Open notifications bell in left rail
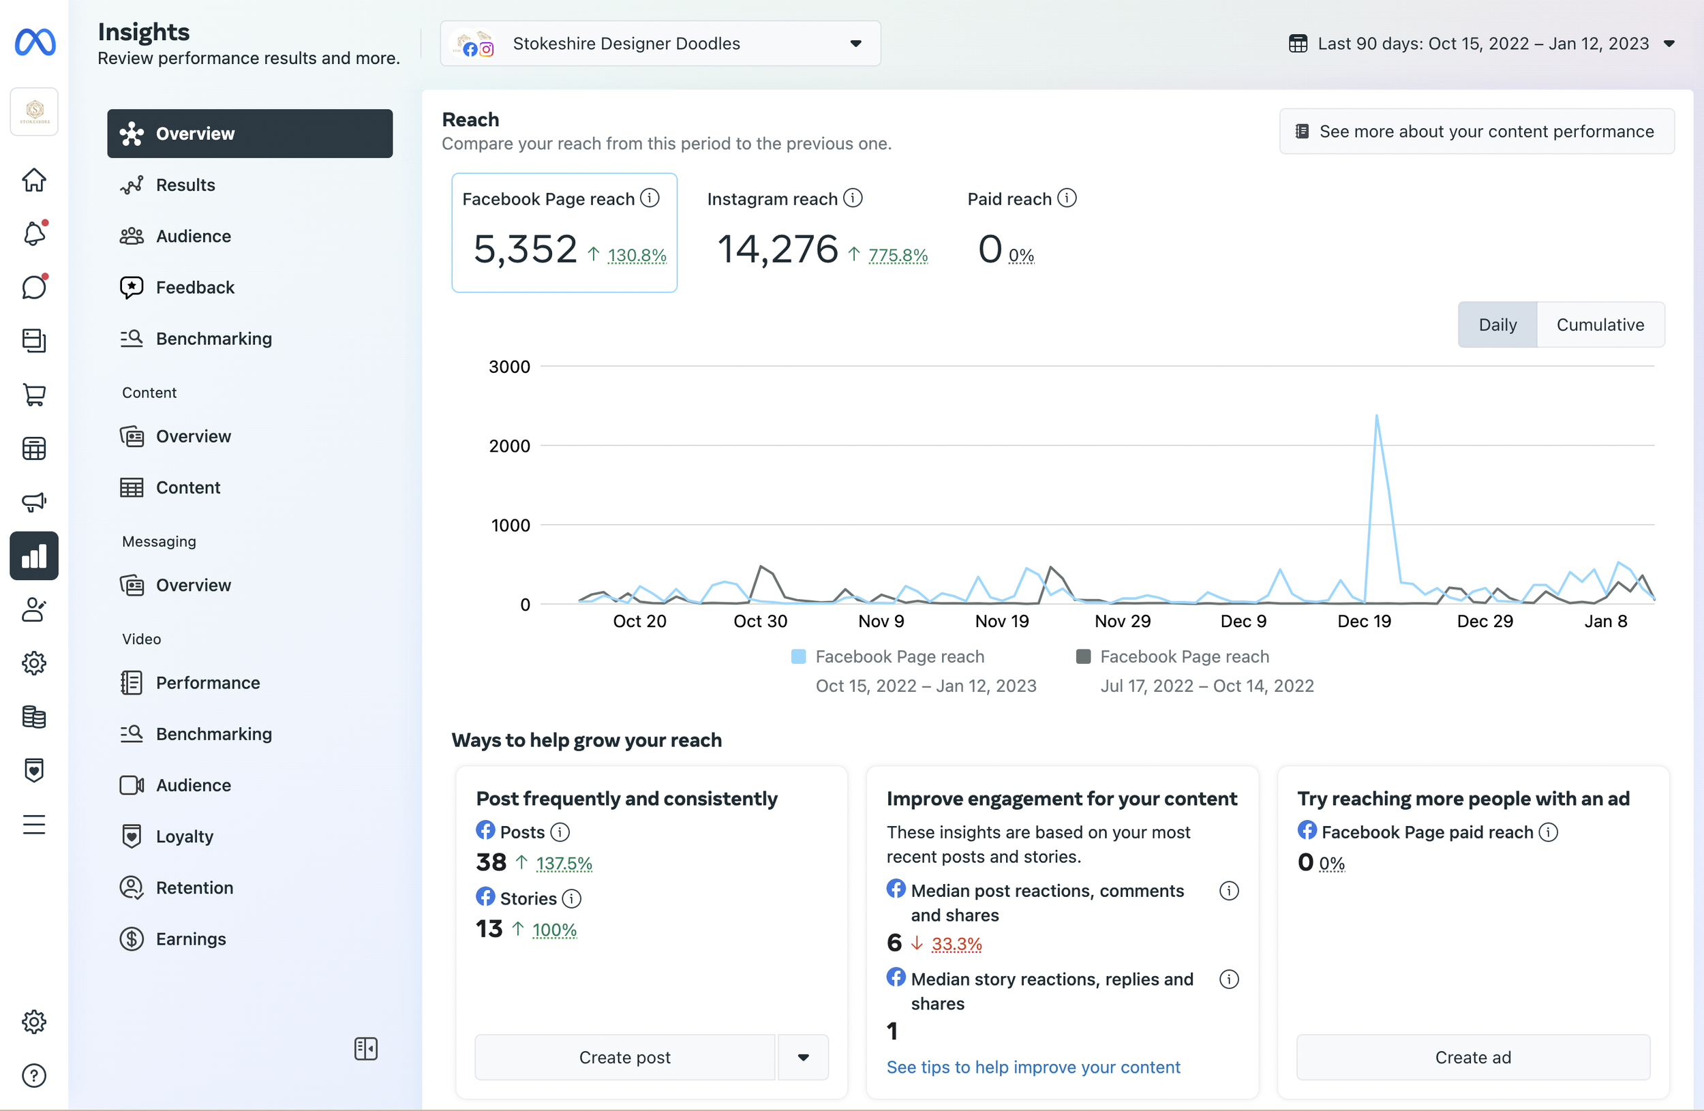This screenshot has height=1111, width=1704. click(x=34, y=233)
